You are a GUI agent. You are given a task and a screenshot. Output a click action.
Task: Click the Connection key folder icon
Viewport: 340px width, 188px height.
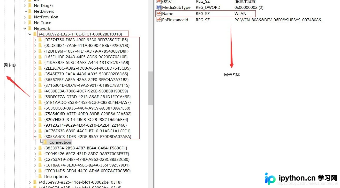pos(45,142)
